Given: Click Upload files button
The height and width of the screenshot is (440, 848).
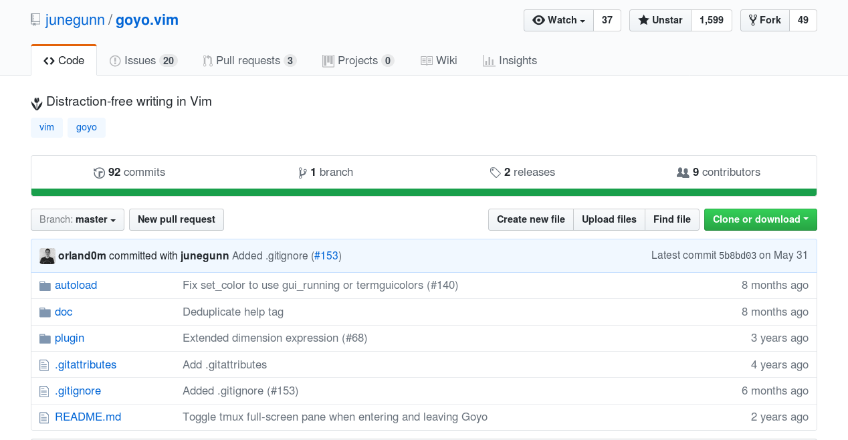Looking at the screenshot, I should point(609,219).
